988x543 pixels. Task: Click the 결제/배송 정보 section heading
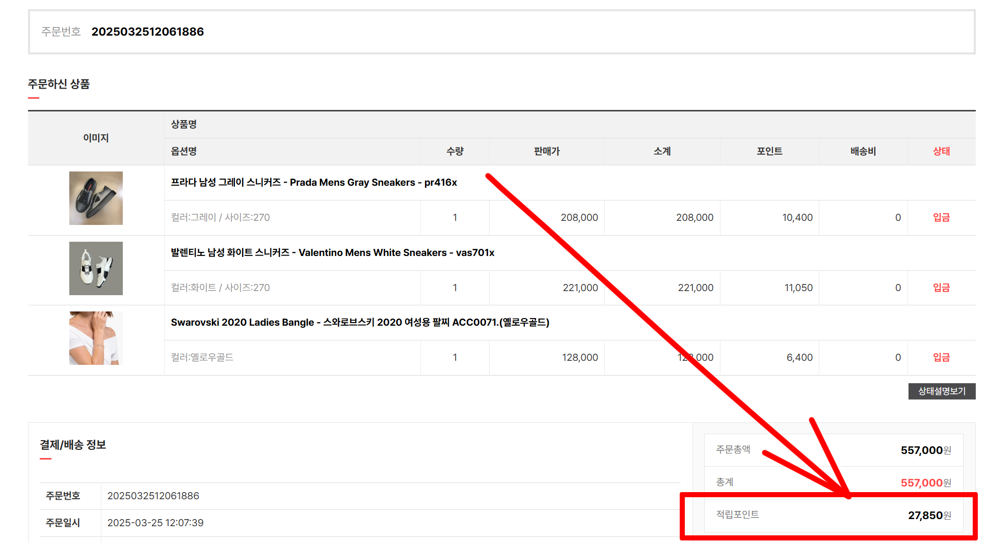point(73,445)
